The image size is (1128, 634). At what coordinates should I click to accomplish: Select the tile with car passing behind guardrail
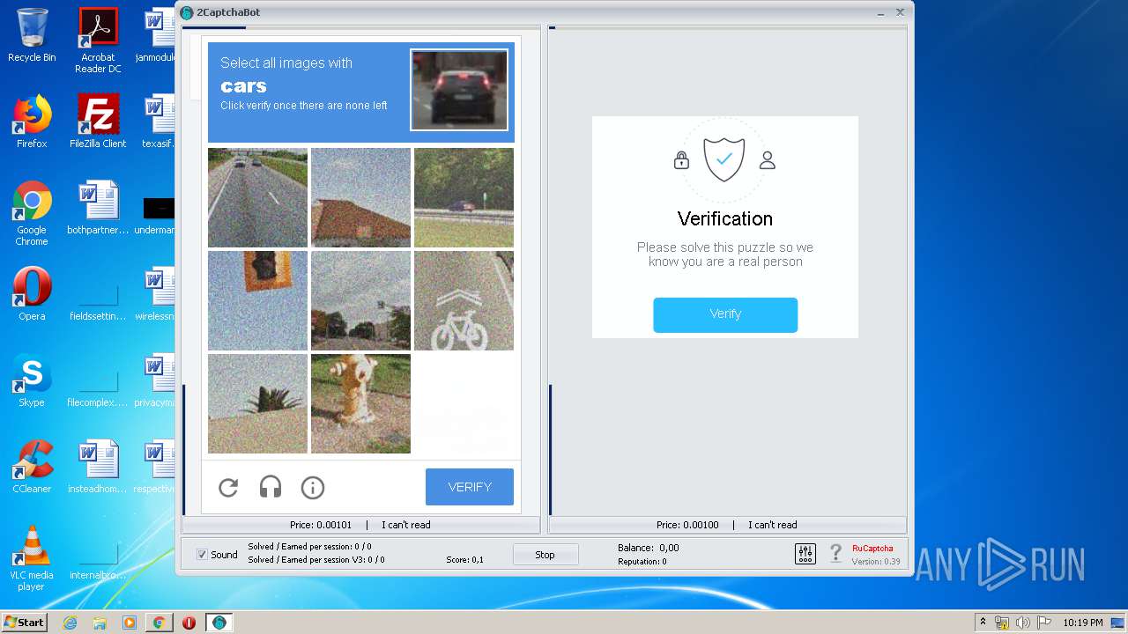(464, 197)
